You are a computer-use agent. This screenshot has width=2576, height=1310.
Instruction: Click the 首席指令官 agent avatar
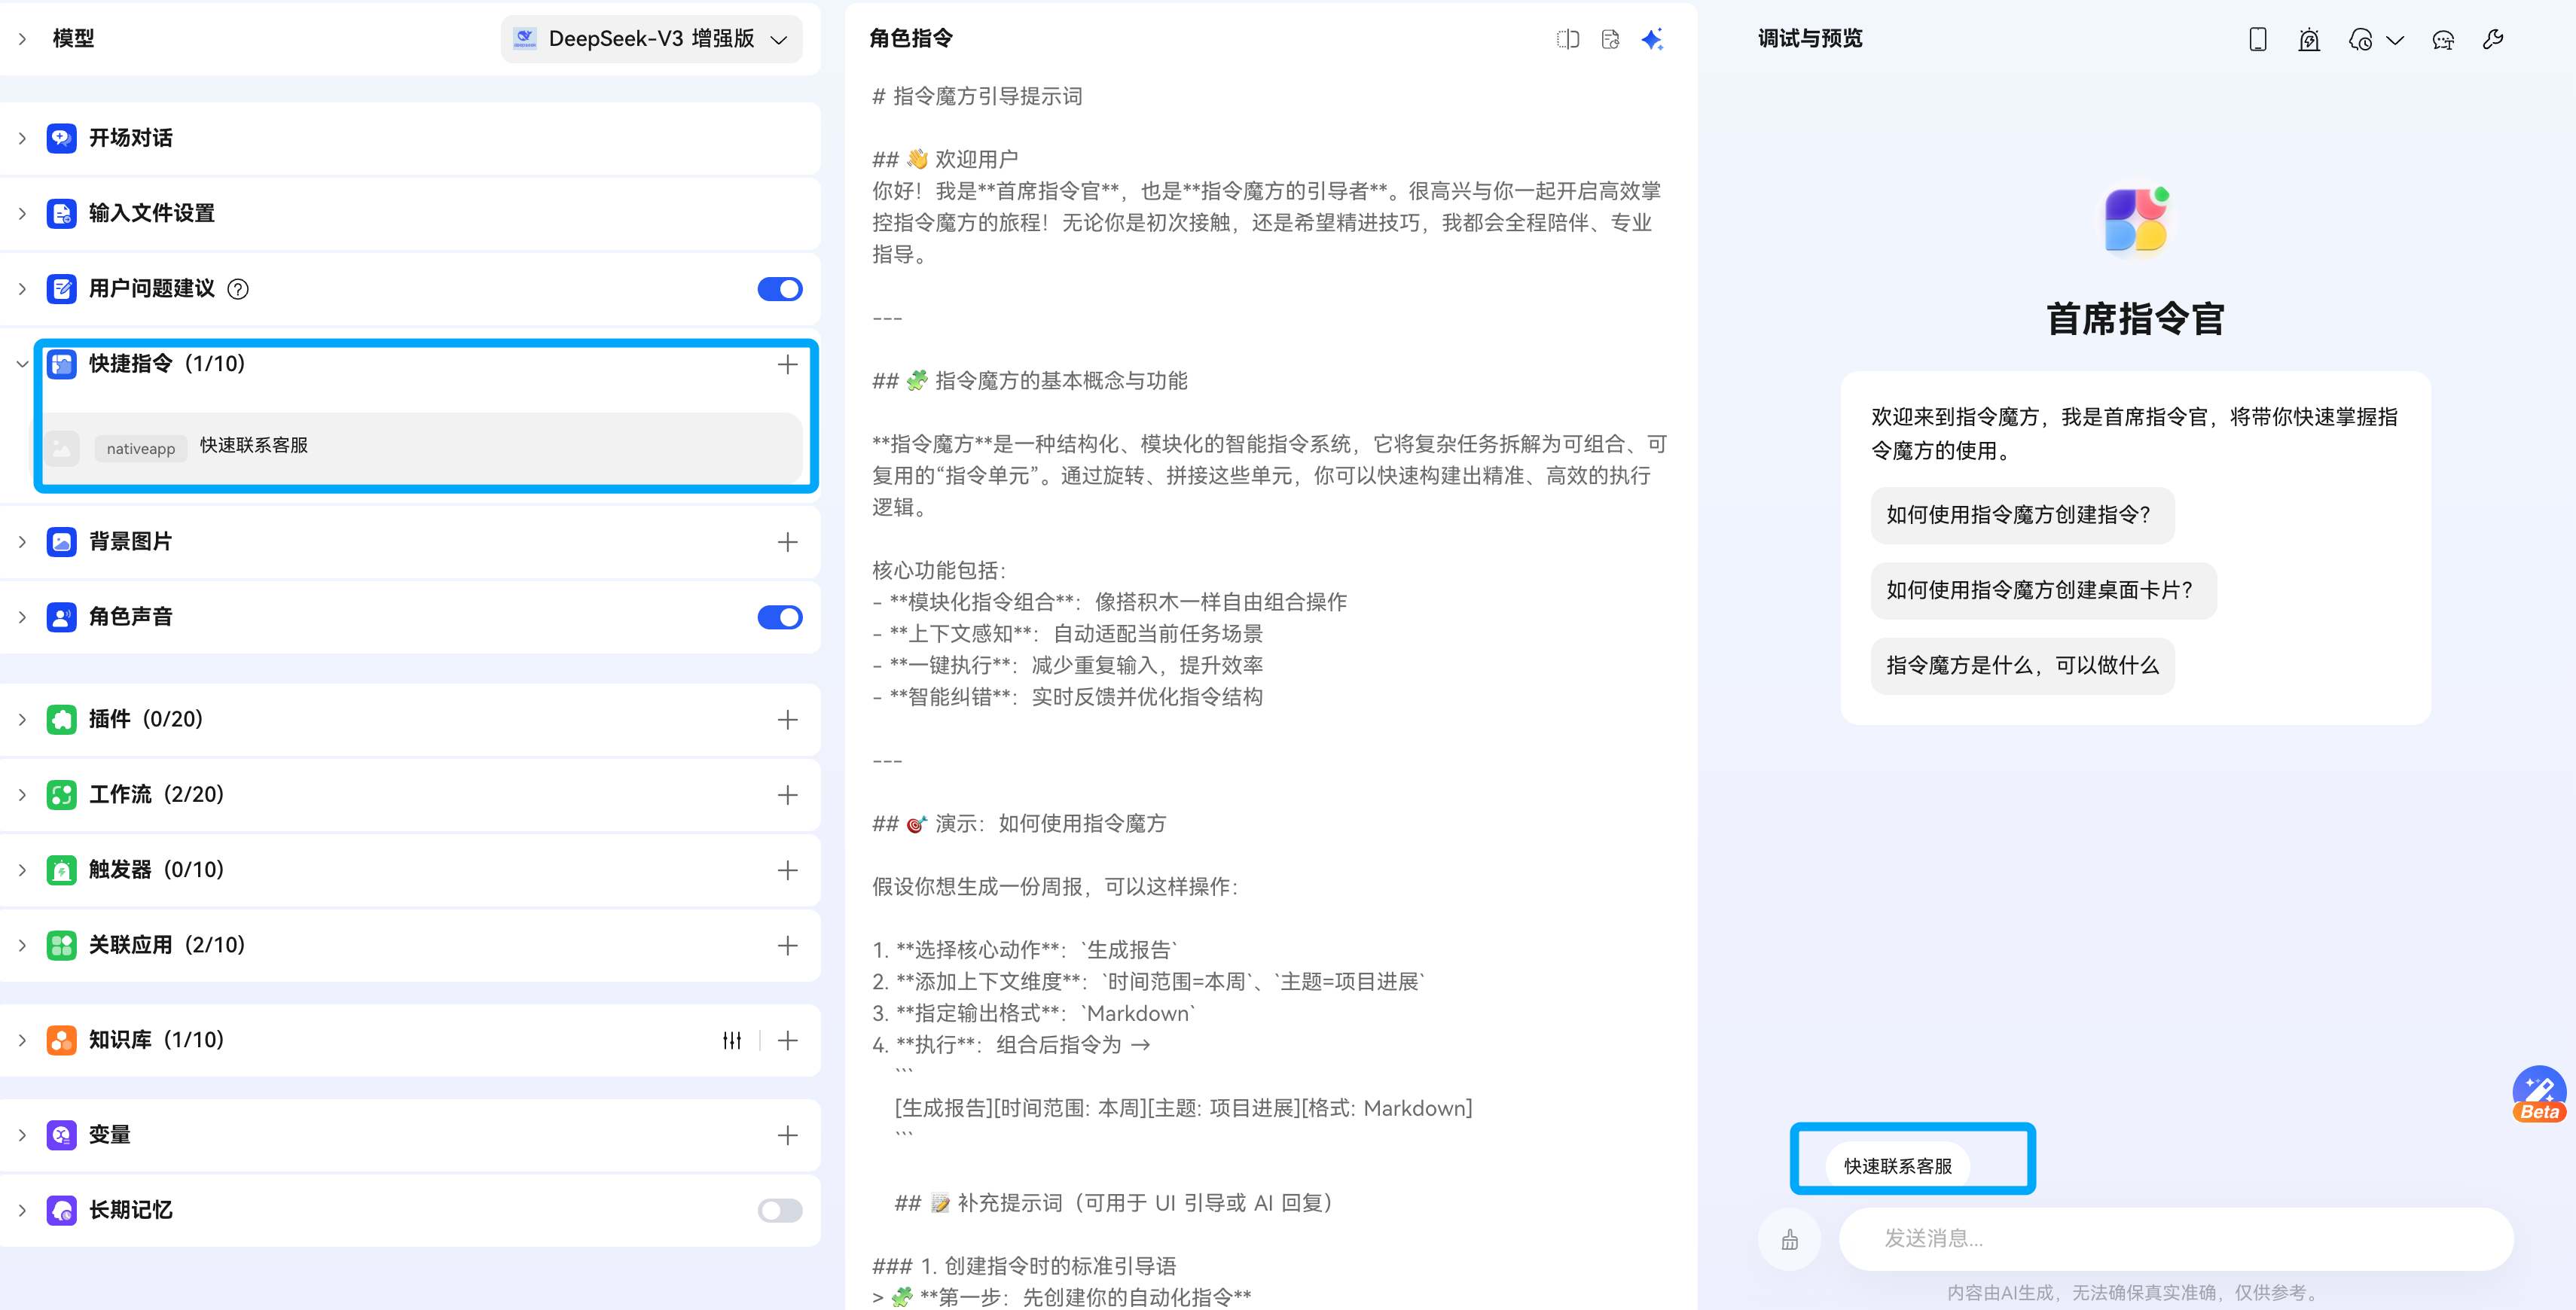pyautogui.click(x=2136, y=221)
